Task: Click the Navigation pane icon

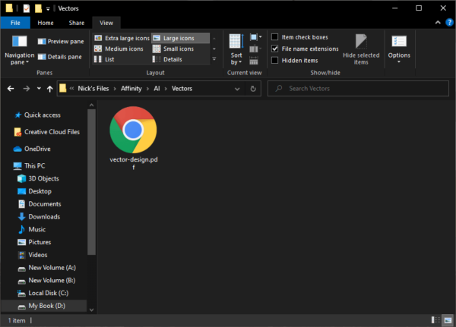Action: 19,42
